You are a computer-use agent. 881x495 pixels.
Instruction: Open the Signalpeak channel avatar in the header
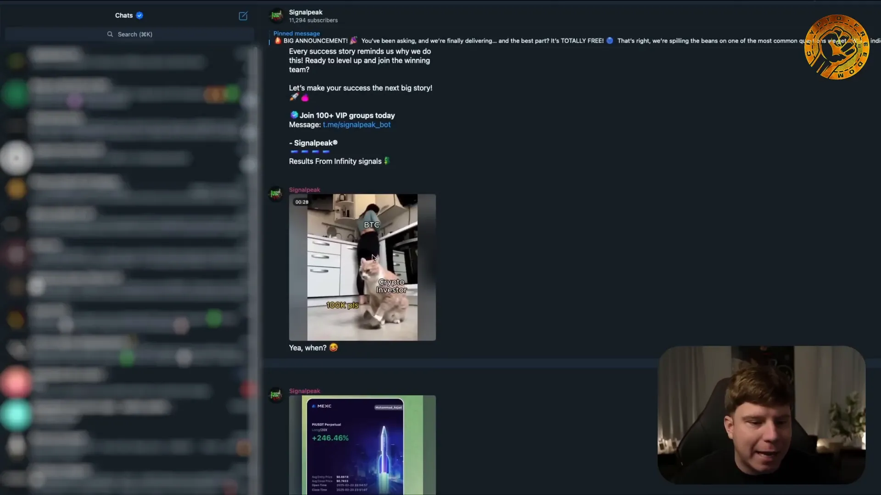pos(276,16)
